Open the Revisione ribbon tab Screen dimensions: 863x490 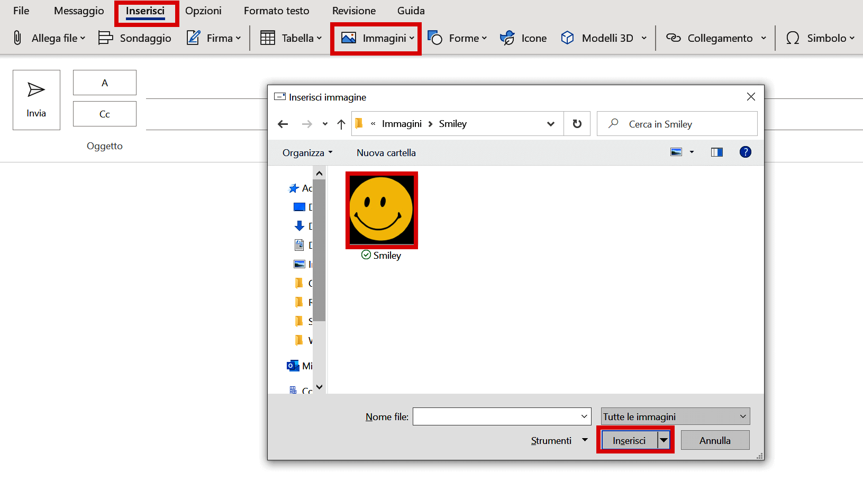pyautogui.click(x=353, y=10)
